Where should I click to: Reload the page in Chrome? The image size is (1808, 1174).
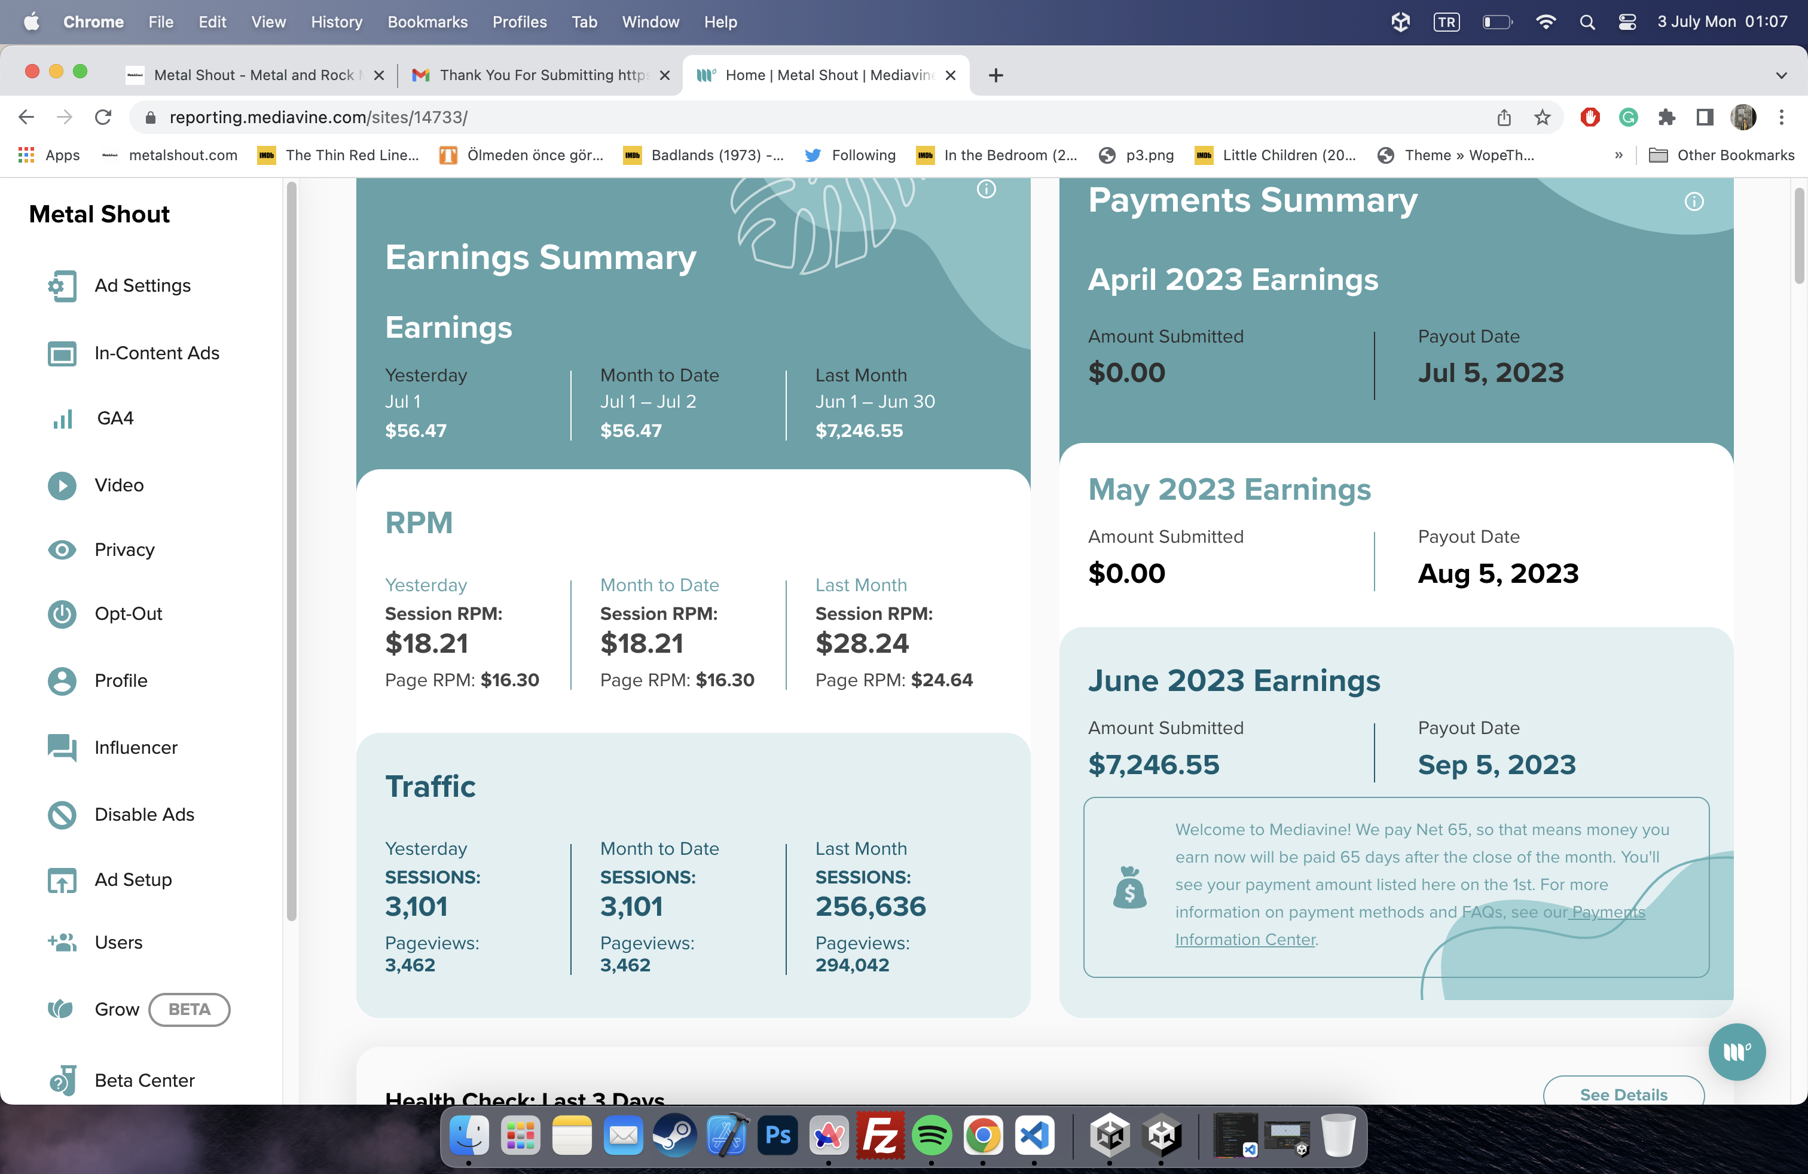point(103,117)
